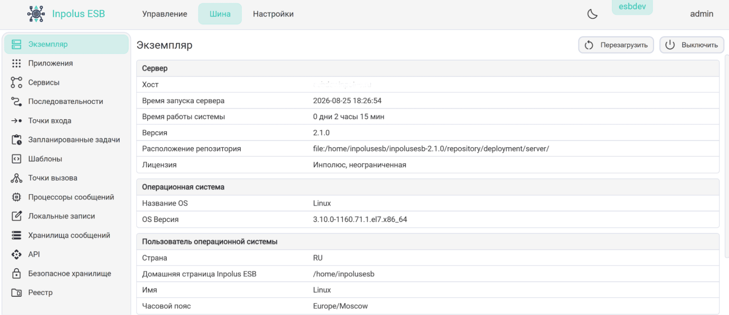729x315 pixels.
Task: Click the Inpolus ESB brand name link
Action: click(x=78, y=14)
